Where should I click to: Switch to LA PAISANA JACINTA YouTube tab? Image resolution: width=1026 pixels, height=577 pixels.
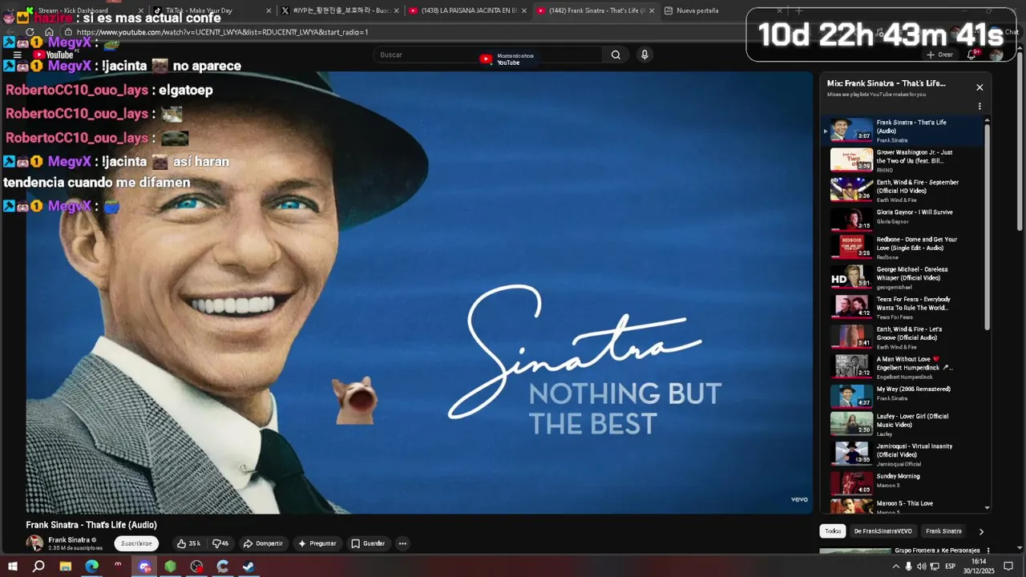point(469,10)
